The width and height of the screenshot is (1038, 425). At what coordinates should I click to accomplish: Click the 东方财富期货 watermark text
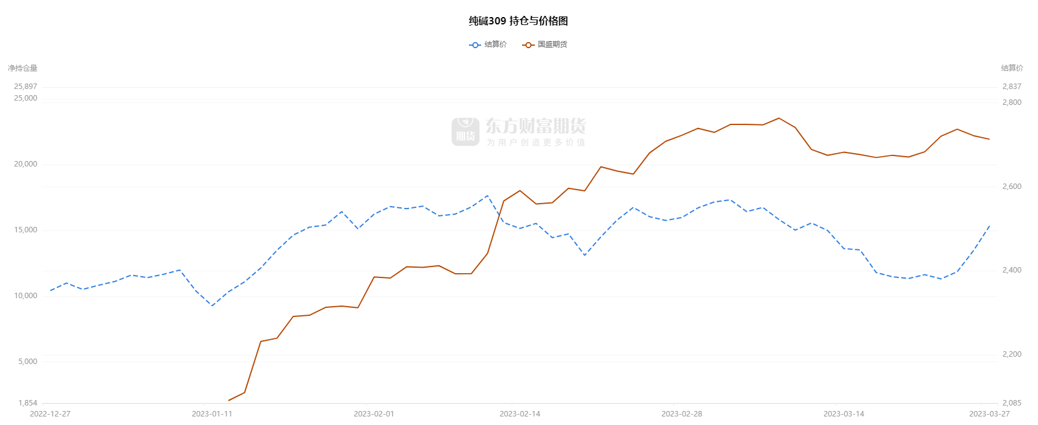pyautogui.click(x=535, y=127)
